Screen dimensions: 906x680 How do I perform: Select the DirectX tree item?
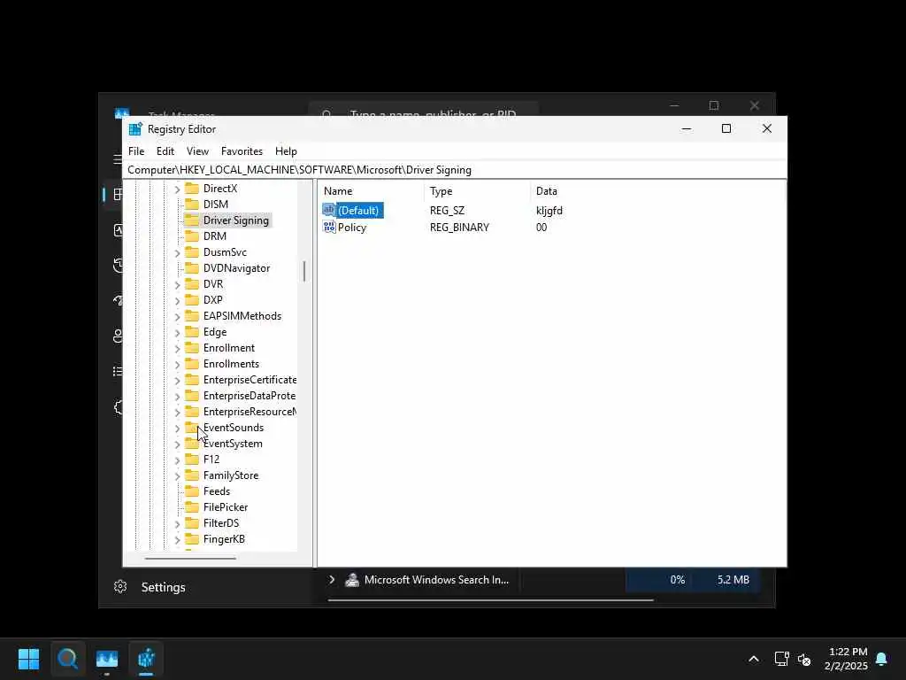pos(220,189)
